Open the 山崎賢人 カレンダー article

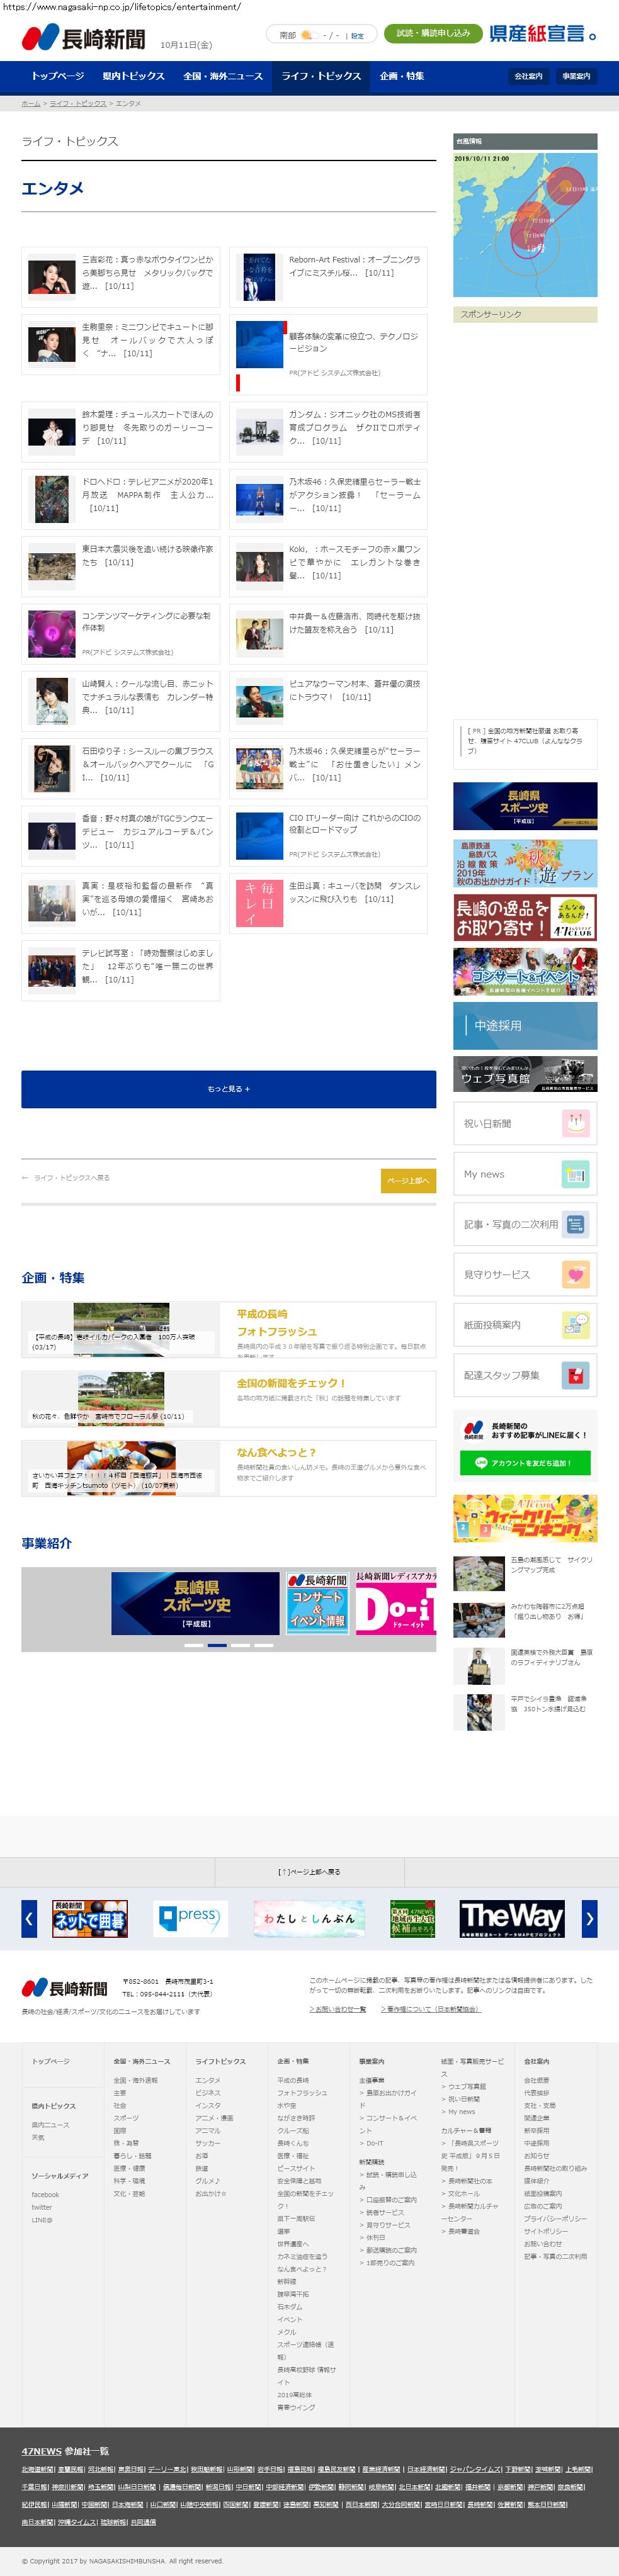click(121, 701)
